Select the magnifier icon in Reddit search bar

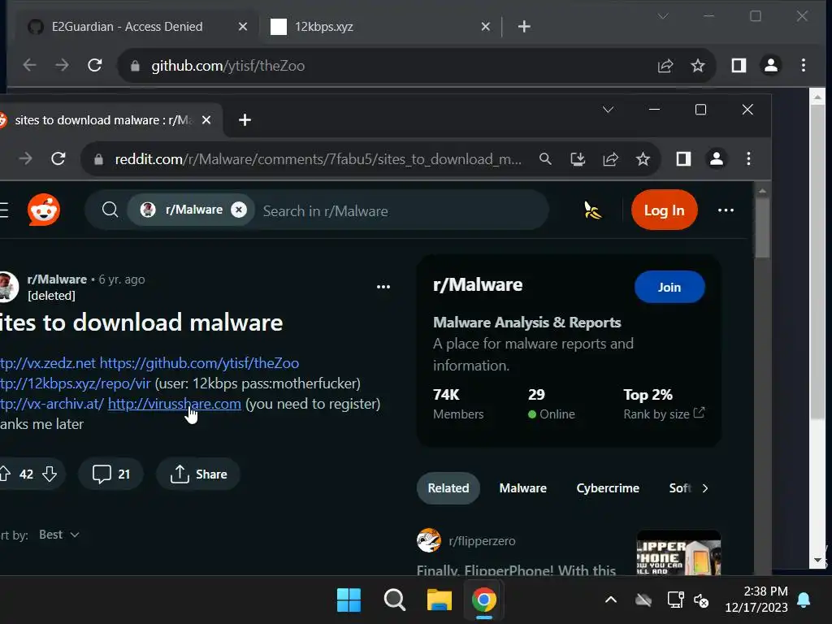click(x=110, y=210)
